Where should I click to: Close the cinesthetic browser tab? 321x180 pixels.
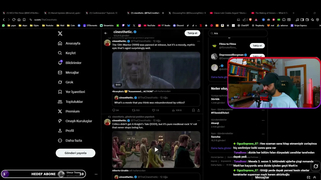(x=163, y=13)
